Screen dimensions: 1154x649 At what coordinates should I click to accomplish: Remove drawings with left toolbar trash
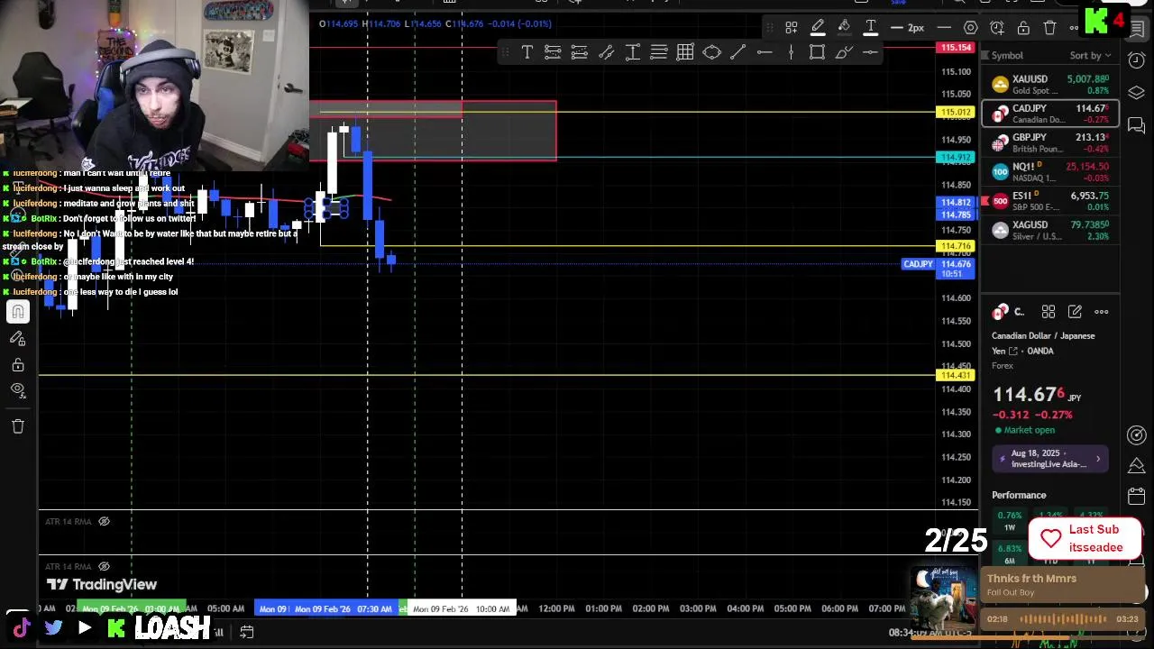(x=18, y=426)
